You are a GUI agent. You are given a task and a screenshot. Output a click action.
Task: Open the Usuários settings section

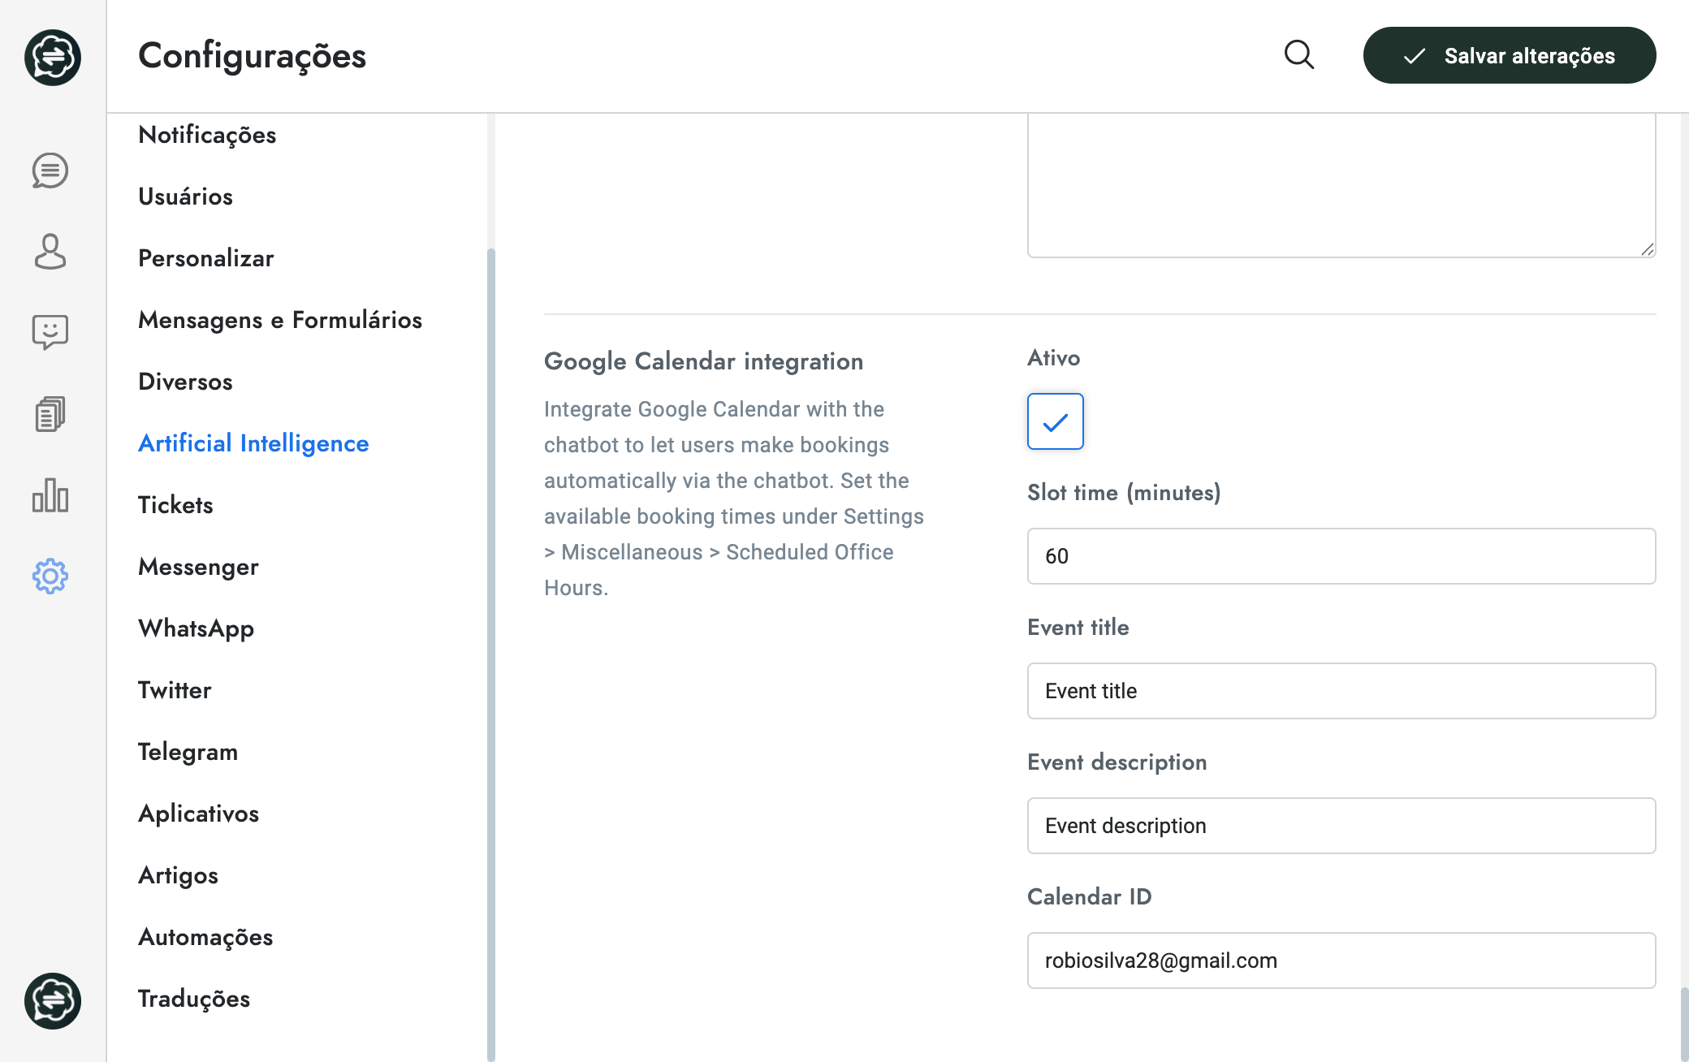pos(185,196)
